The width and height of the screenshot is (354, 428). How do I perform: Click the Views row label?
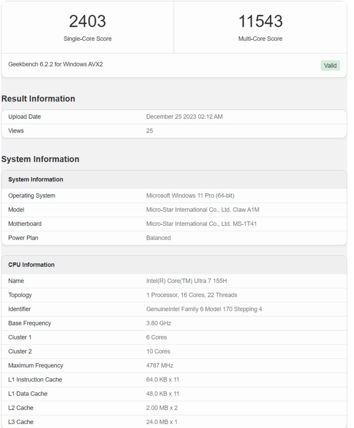[16, 131]
